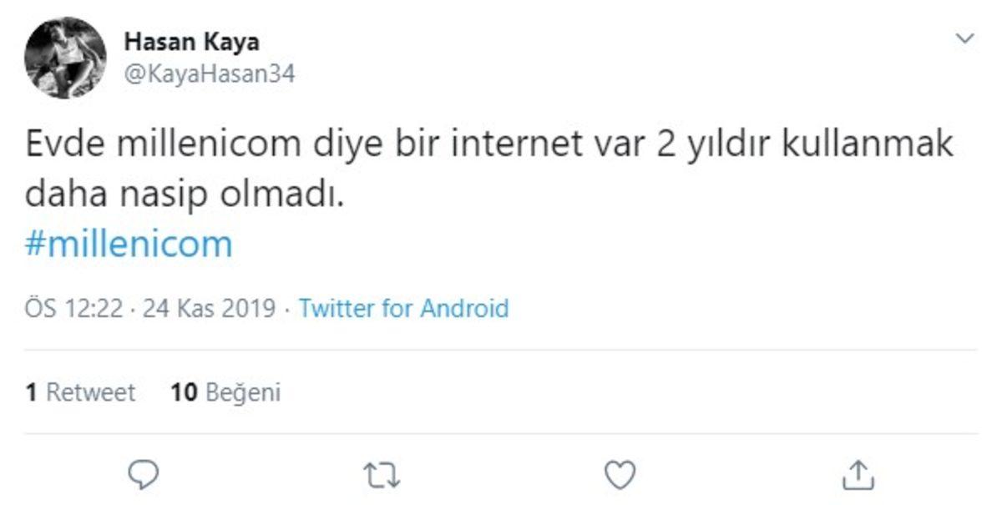The height and width of the screenshot is (505, 1002).
Task: Like the tweet with the heart icon
Action: coord(618,474)
